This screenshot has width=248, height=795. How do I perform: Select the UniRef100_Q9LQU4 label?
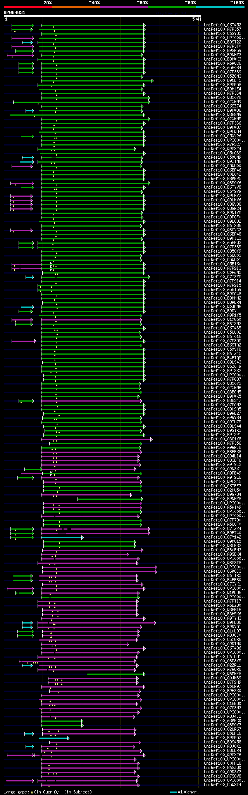click(222, 132)
